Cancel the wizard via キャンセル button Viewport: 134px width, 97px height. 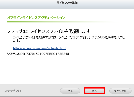(x=120, y=91)
